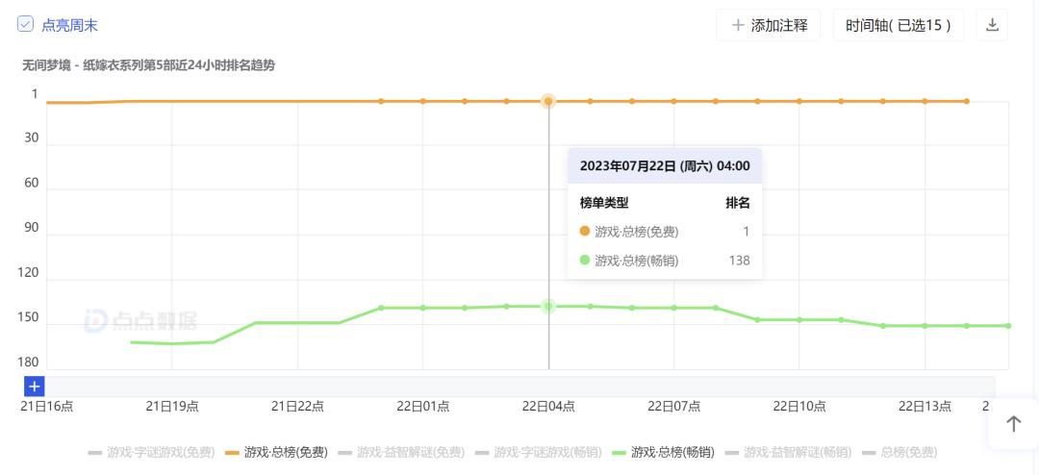The width and height of the screenshot is (1039, 475).
Task: Click the 点点数据 watermark logo
Action: point(140,321)
